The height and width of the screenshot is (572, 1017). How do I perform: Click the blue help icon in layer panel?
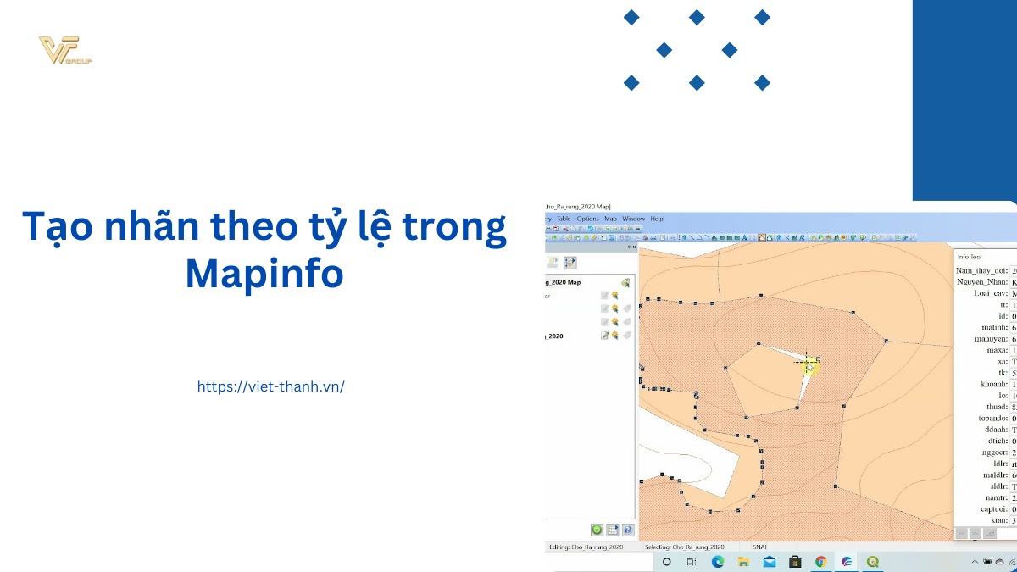pyautogui.click(x=627, y=530)
